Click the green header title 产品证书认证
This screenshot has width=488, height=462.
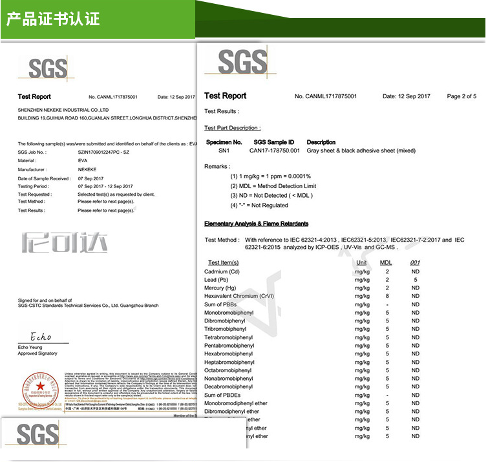[53, 19]
